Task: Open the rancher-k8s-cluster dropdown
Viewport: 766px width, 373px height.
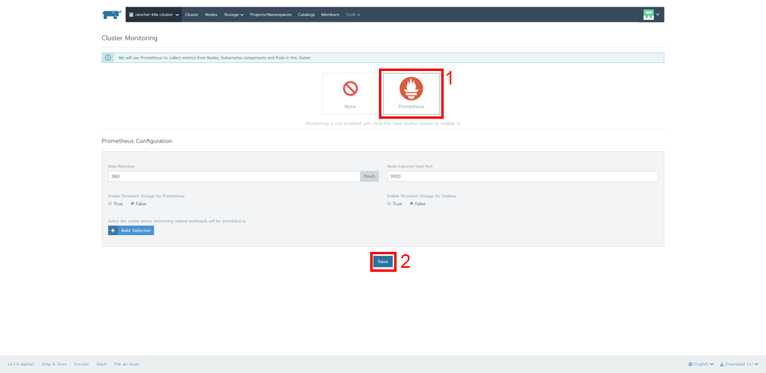Action: 153,14
